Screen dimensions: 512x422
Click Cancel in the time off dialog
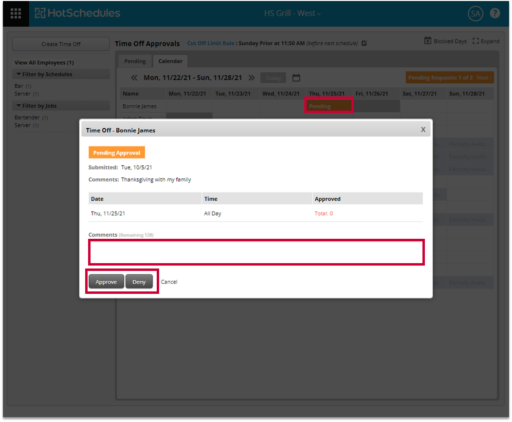169,282
